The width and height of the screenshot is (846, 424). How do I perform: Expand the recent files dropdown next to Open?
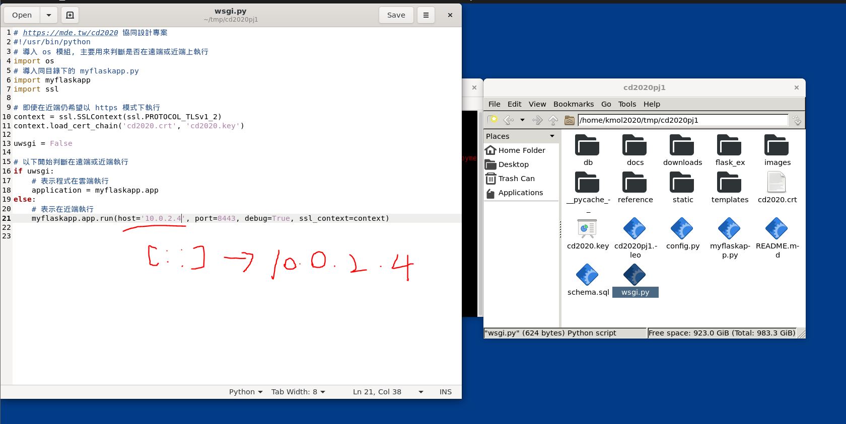[49, 15]
